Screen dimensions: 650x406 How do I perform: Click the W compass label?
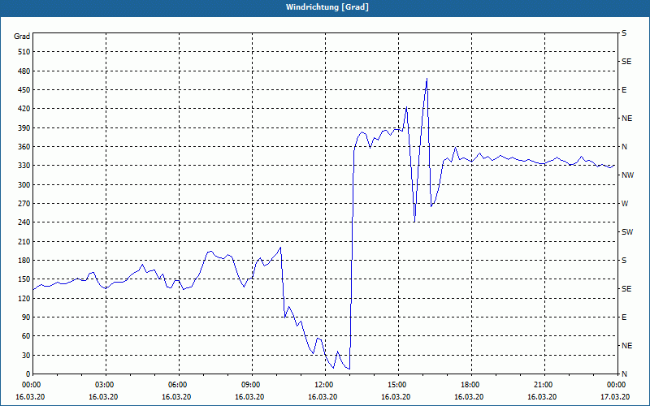coord(625,204)
